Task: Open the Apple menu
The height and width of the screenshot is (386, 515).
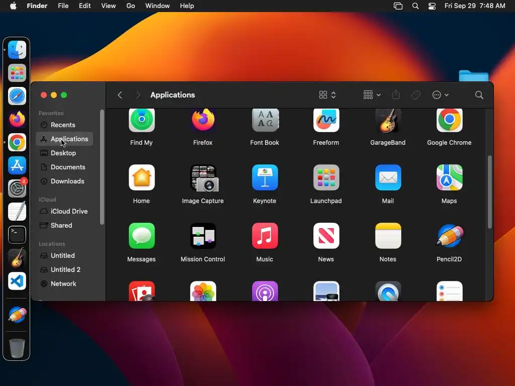Action: tap(13, 6)
